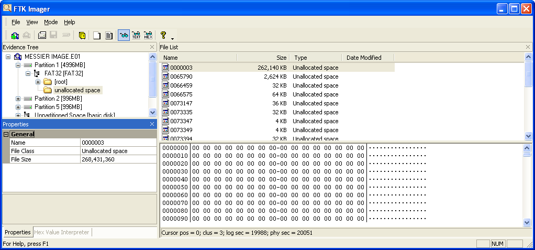Select file 0066459 icon in list

(165, 85)
